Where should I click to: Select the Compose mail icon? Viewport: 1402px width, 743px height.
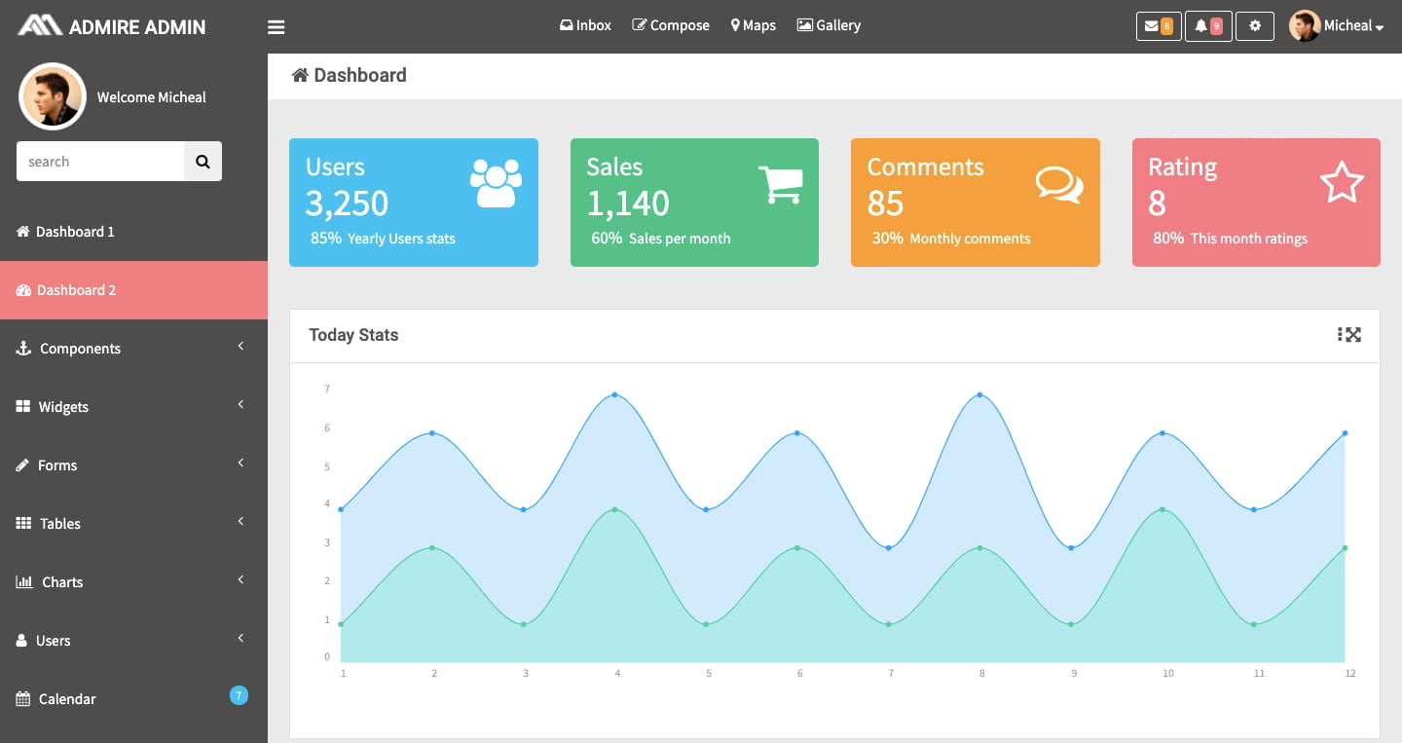point(670,25)
